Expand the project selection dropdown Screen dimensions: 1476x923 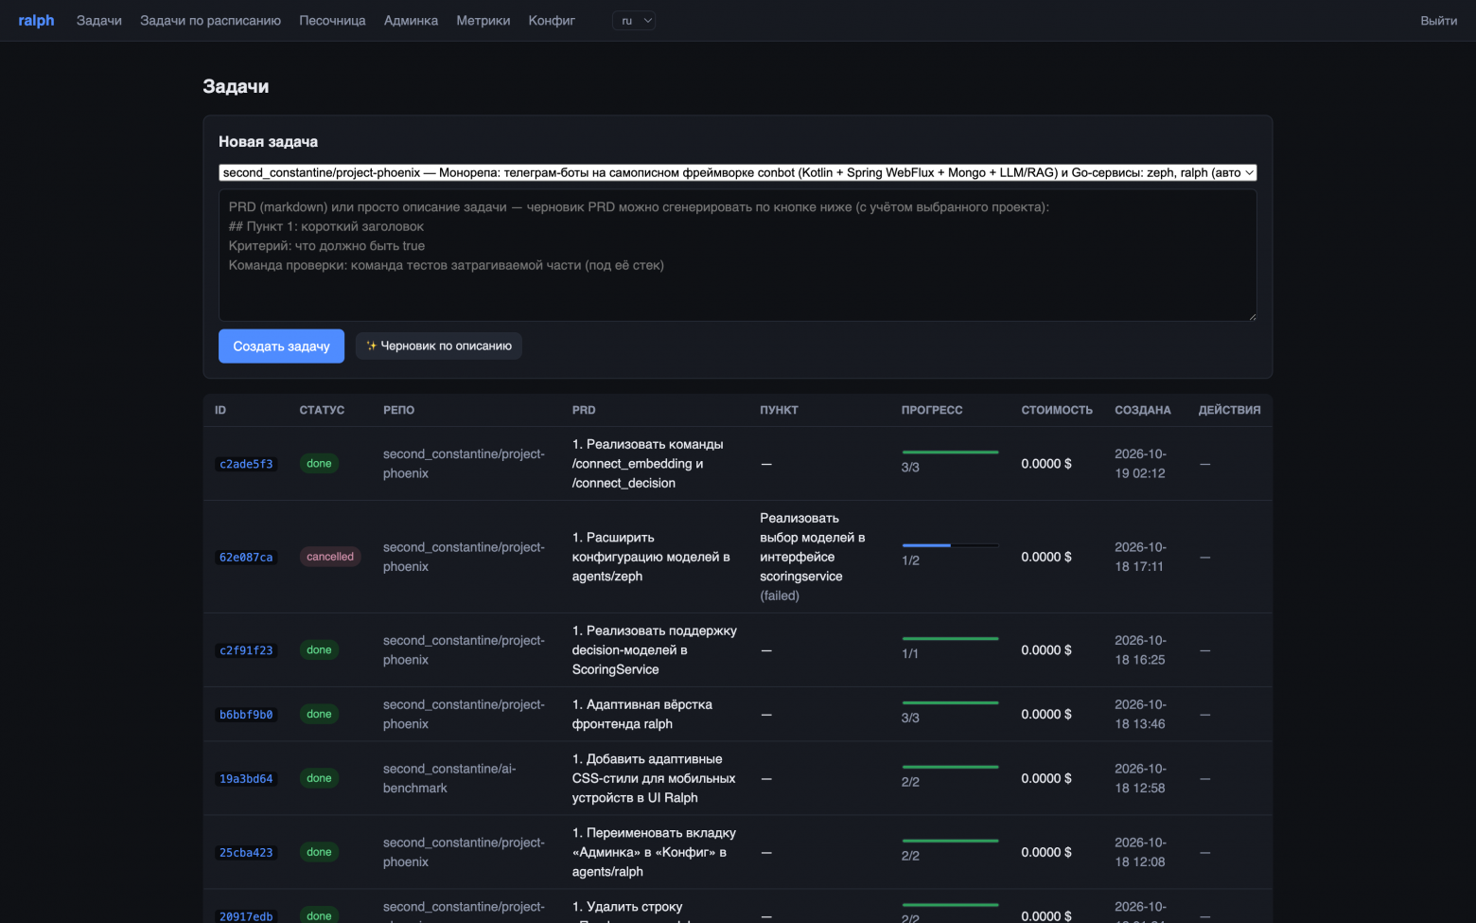(738, 172)
